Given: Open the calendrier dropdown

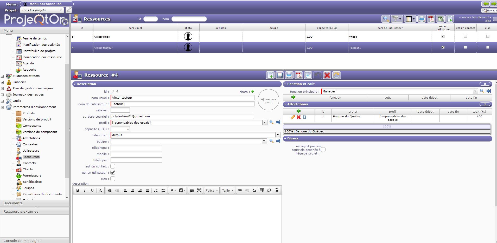Looking at the screenshot, I should tap(278, 135).
